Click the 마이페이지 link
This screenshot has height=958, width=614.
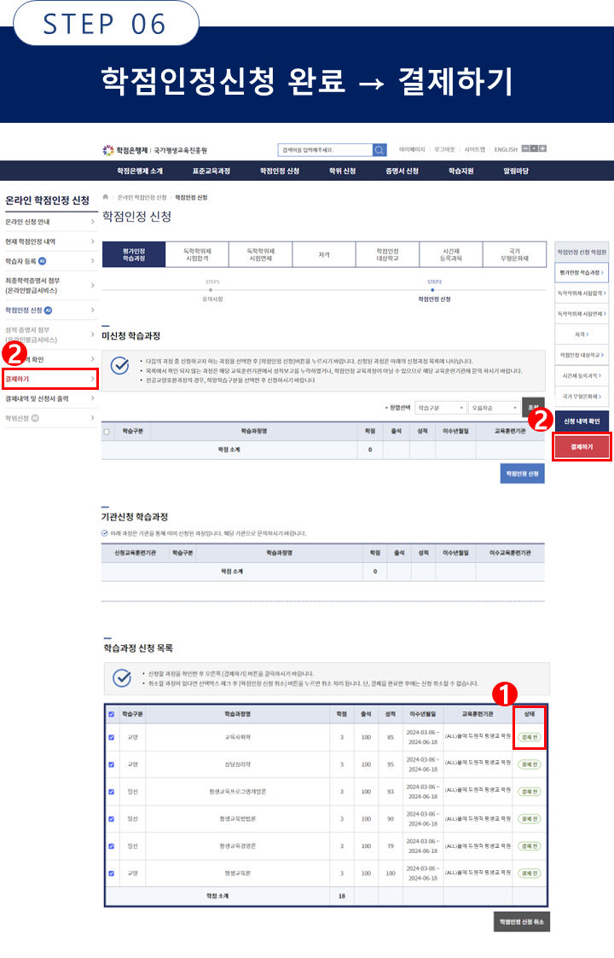coord(412,149)
